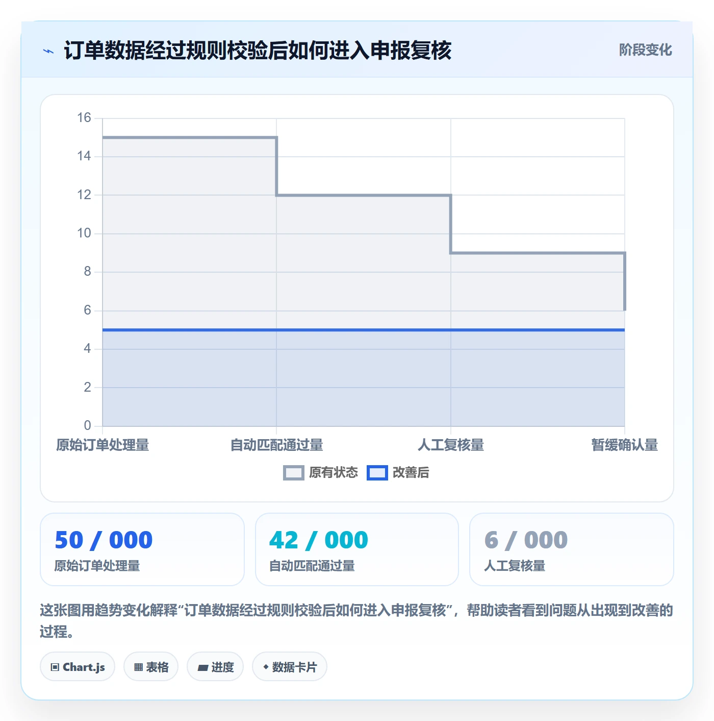Click the lightning icon beside the title
The width and height of the screenshot is (714, 721).
(48, 51)
